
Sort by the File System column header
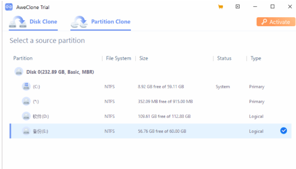[x=119, y=58]
